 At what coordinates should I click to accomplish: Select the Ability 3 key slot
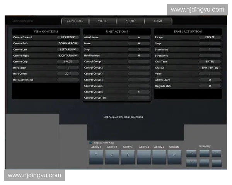(128, 157)
